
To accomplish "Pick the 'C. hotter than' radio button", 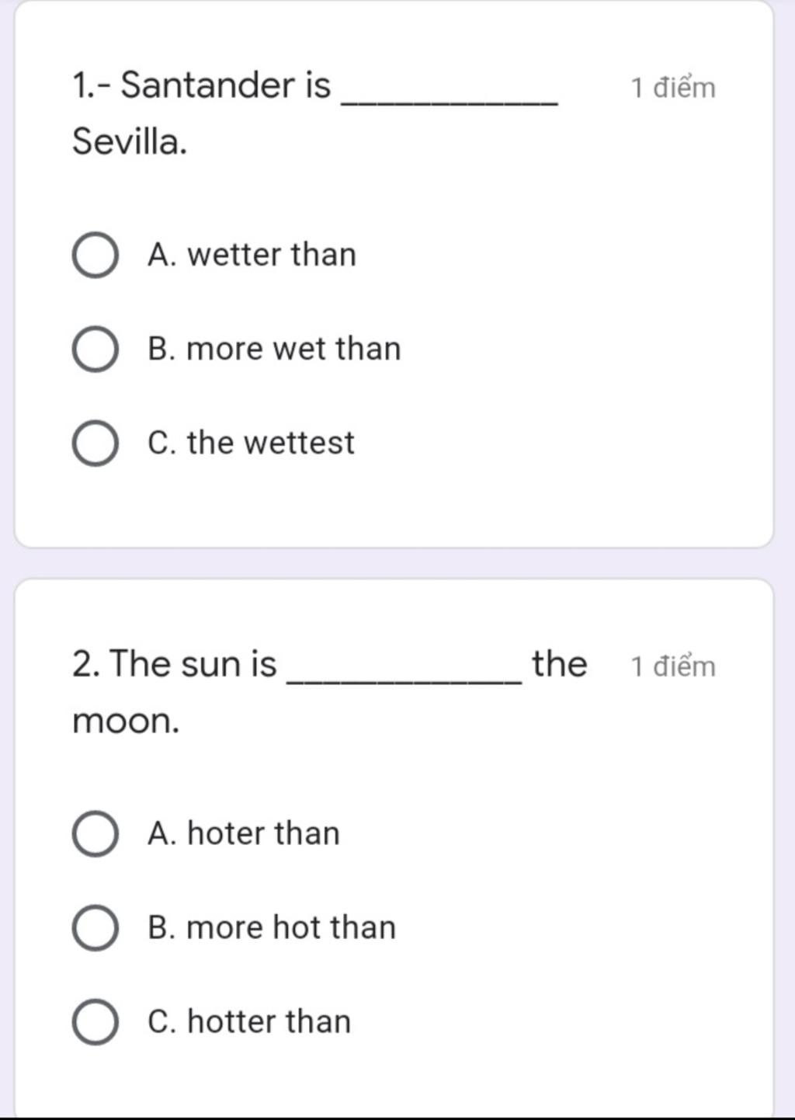I will (95, 1022).
